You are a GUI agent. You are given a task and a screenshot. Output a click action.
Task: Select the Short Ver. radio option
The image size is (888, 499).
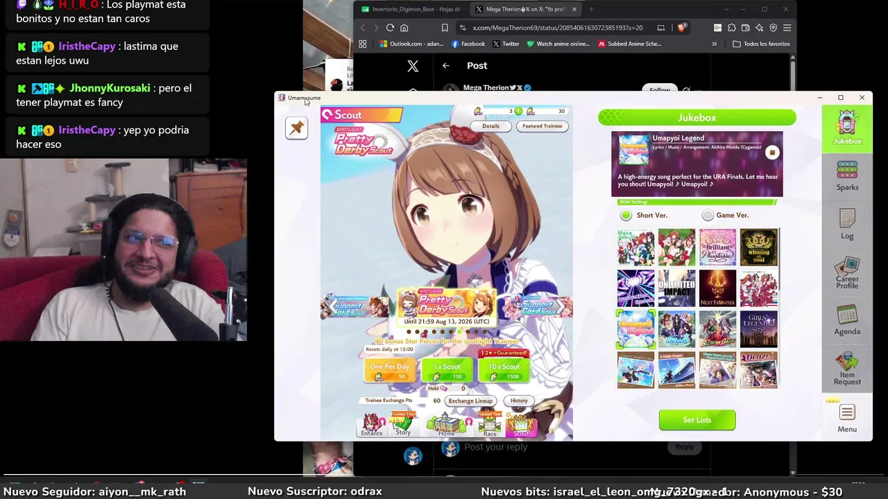click(626, 216)
